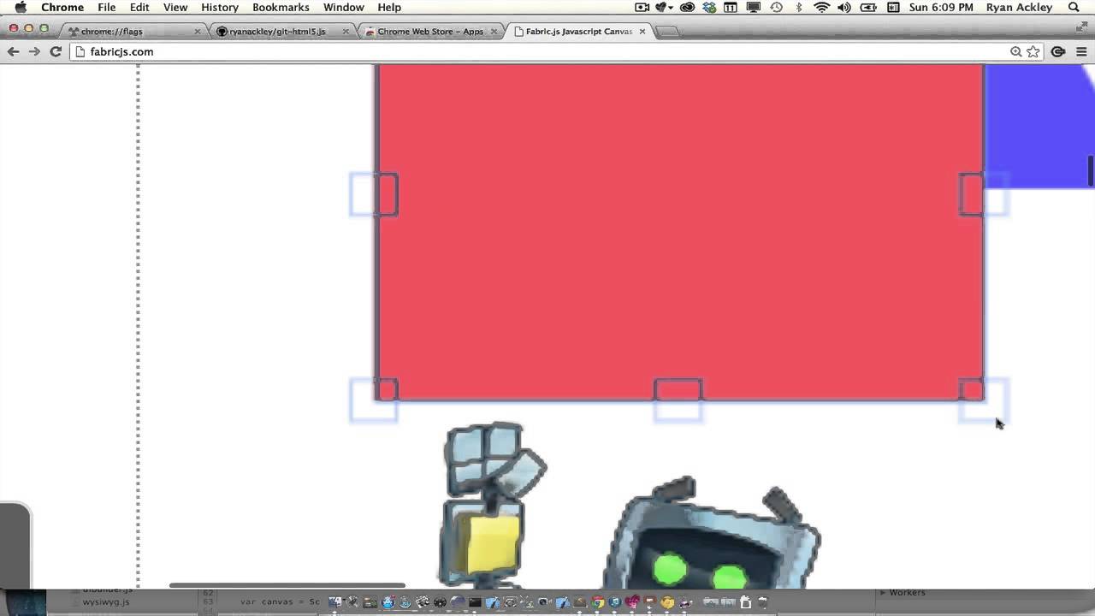Screen dimensions: 1095x616
Task: Bookmark this page with the star
Action: 1033,51
